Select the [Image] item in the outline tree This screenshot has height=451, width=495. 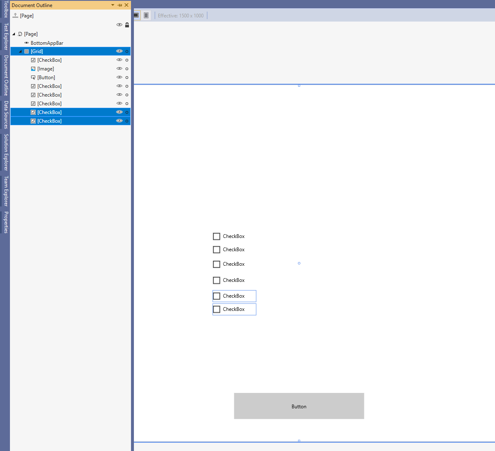pyautogui.click(x=46, y=69)
